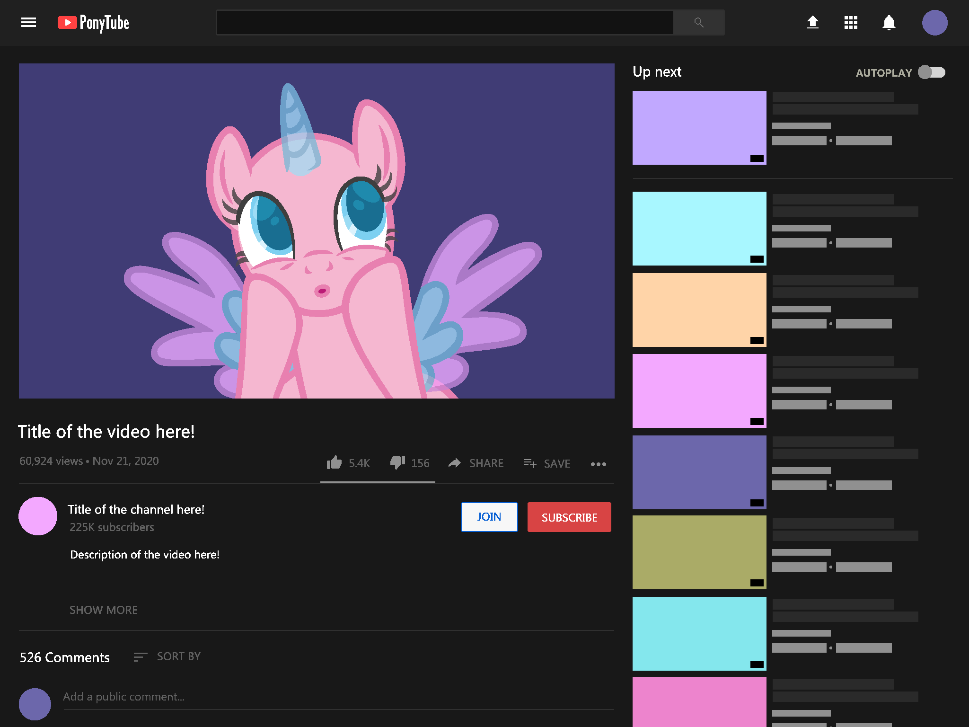Click the '60,924 views • Nov 21, 2020' text
Screen dimensions: 969x727
coord(89,461)
